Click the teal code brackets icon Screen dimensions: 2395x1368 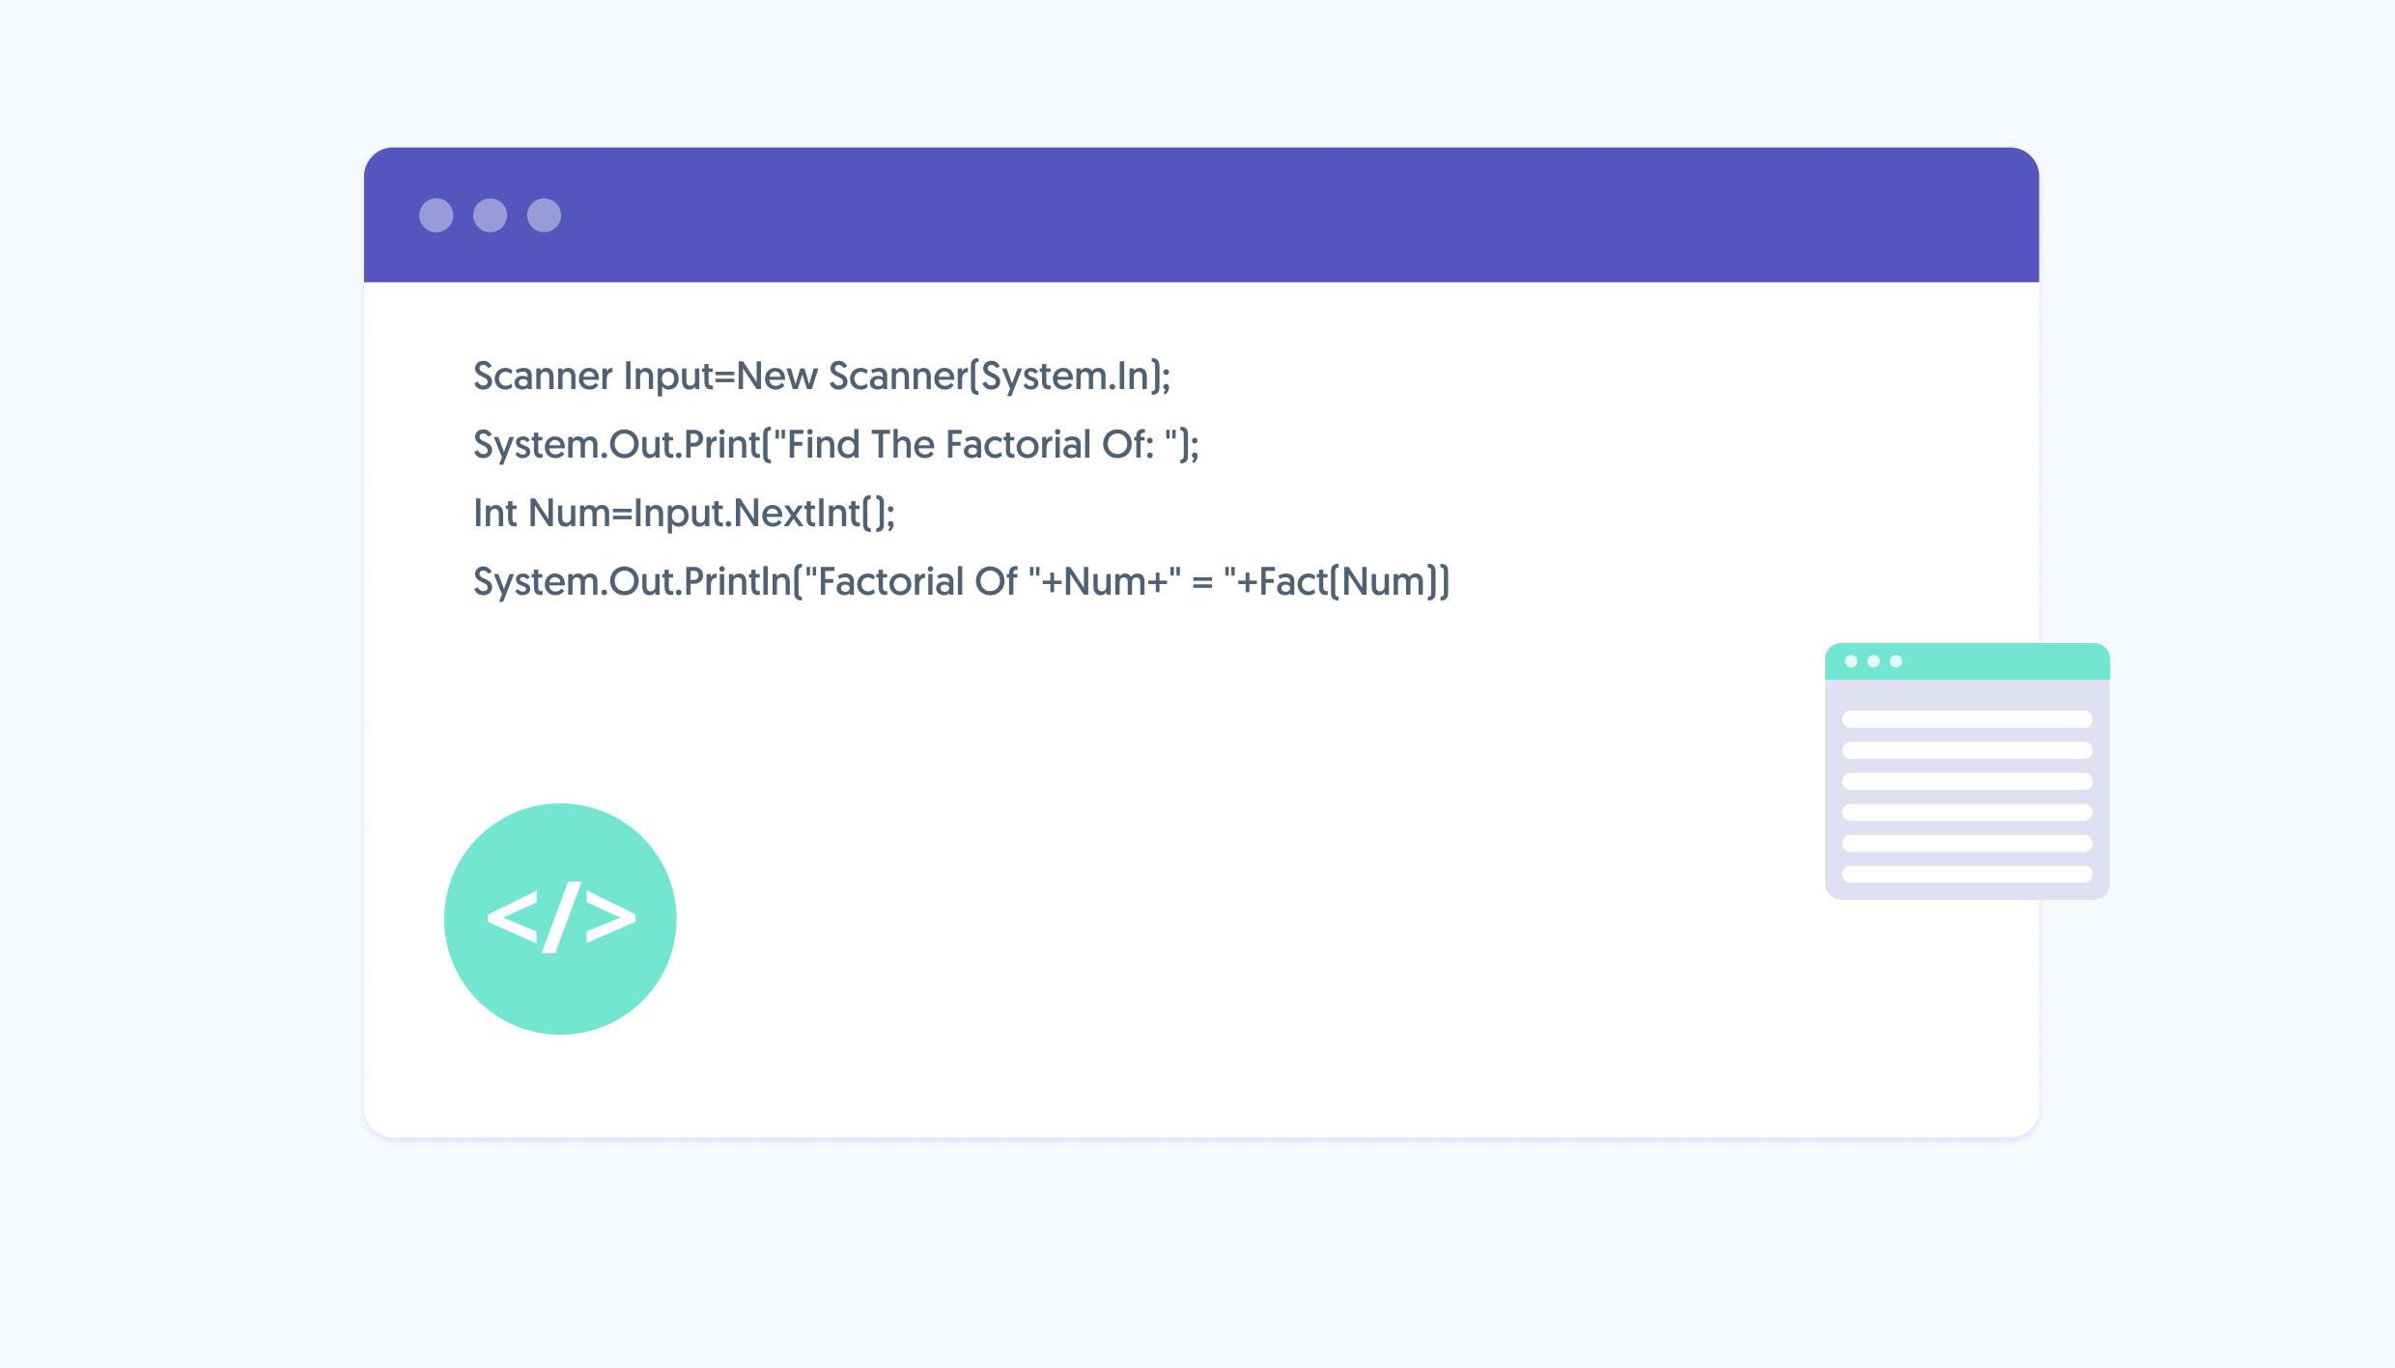coord(560,918)
